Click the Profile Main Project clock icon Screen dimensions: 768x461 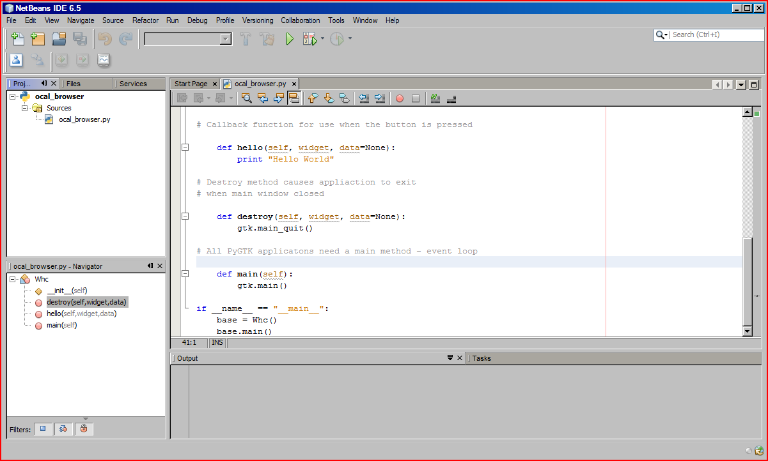tap(336, 39)
